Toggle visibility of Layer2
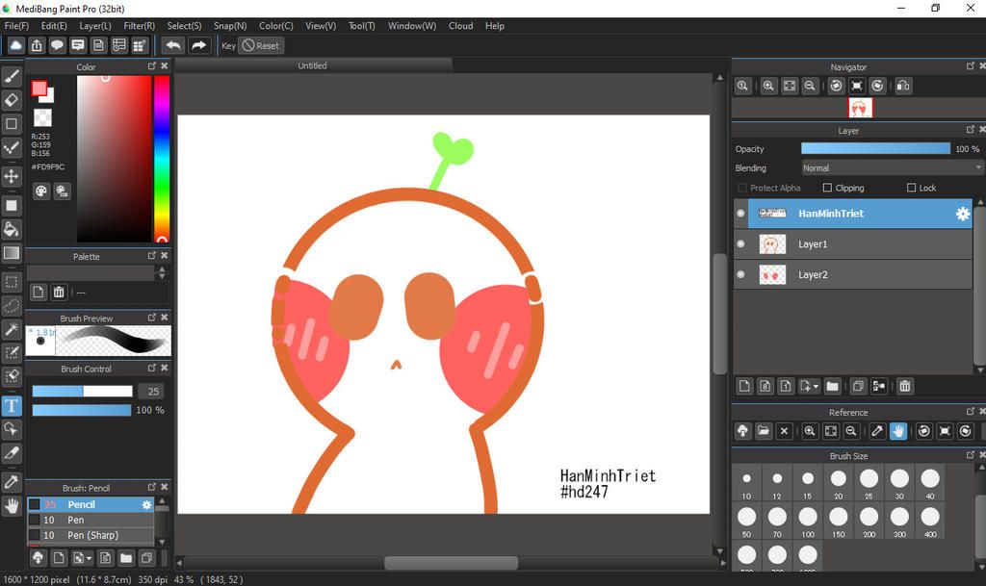Viewport: 986px width, 586px height. click(x=740, y=274)
